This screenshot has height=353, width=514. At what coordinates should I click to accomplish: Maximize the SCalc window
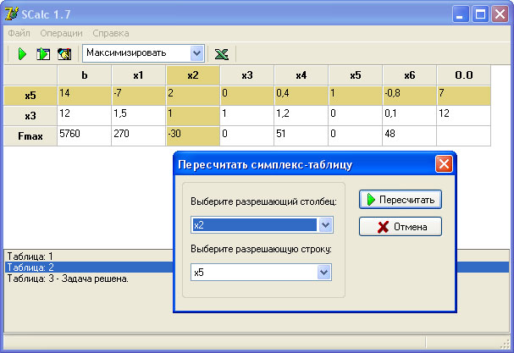click(480, 14)
